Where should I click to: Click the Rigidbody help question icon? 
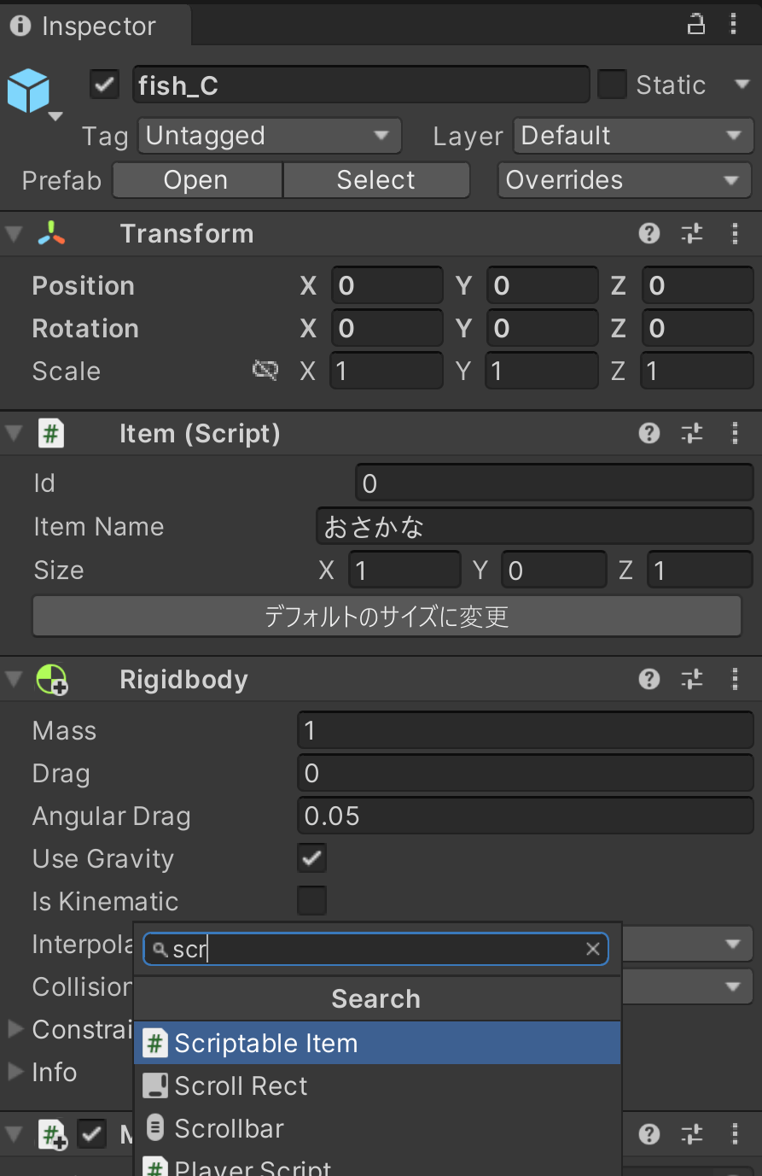(x=649, y=679)
